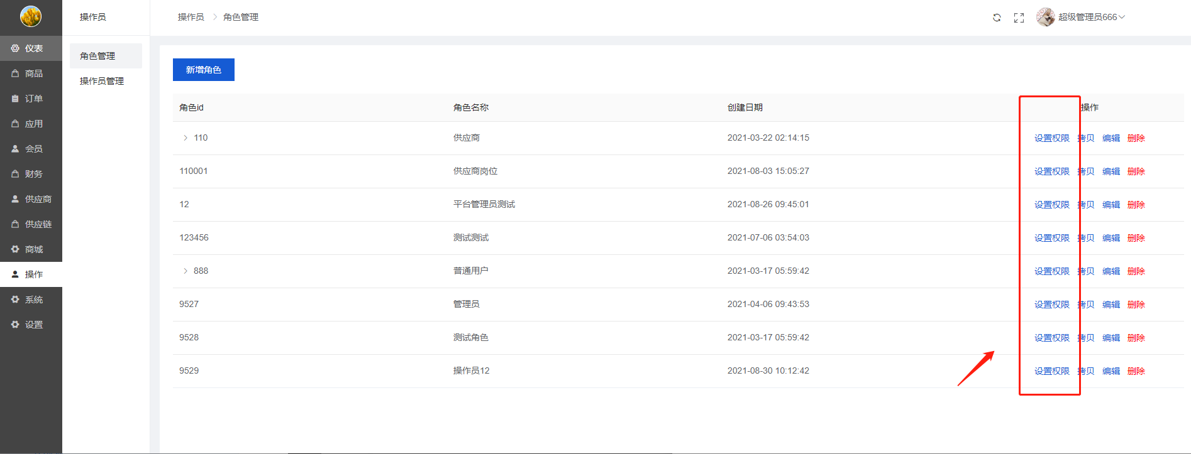Click the refresh icon in top bar
This screenshot has width=1191, height=454.
pos(997,18)
